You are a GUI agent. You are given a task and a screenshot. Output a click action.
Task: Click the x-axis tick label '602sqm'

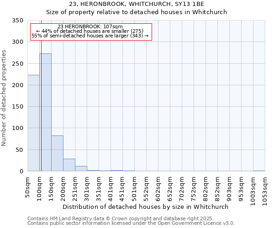(x=158, y=189)
